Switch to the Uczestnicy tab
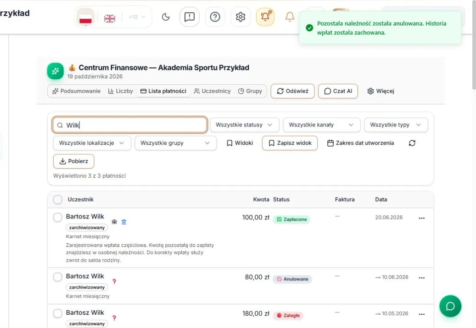Screen dimensions: 476x328 (212, 91)
